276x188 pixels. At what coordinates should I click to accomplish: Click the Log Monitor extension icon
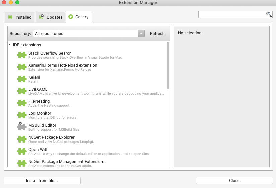(x=22, y=115)
